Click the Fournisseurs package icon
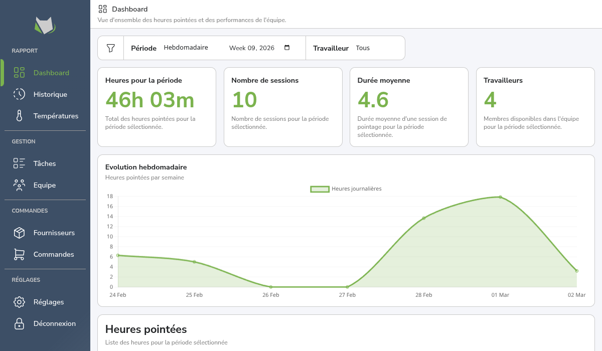Image resolution: width=602 pixels, height=351 pixels. (x=19, y=232)
